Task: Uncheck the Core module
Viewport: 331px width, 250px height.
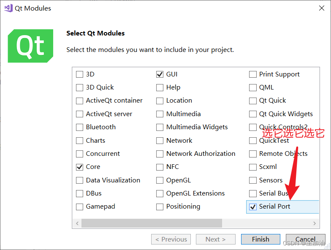Action: [x=79, y=167]
